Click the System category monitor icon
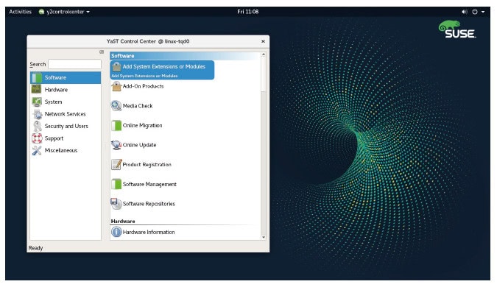 tap(37, 102)
